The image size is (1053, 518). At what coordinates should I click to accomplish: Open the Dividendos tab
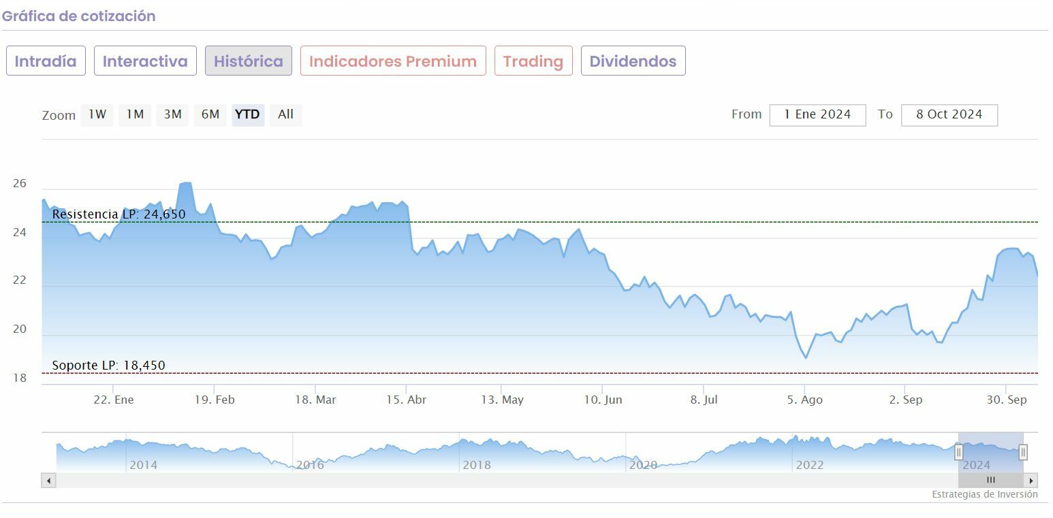click(x=633, y=61)
